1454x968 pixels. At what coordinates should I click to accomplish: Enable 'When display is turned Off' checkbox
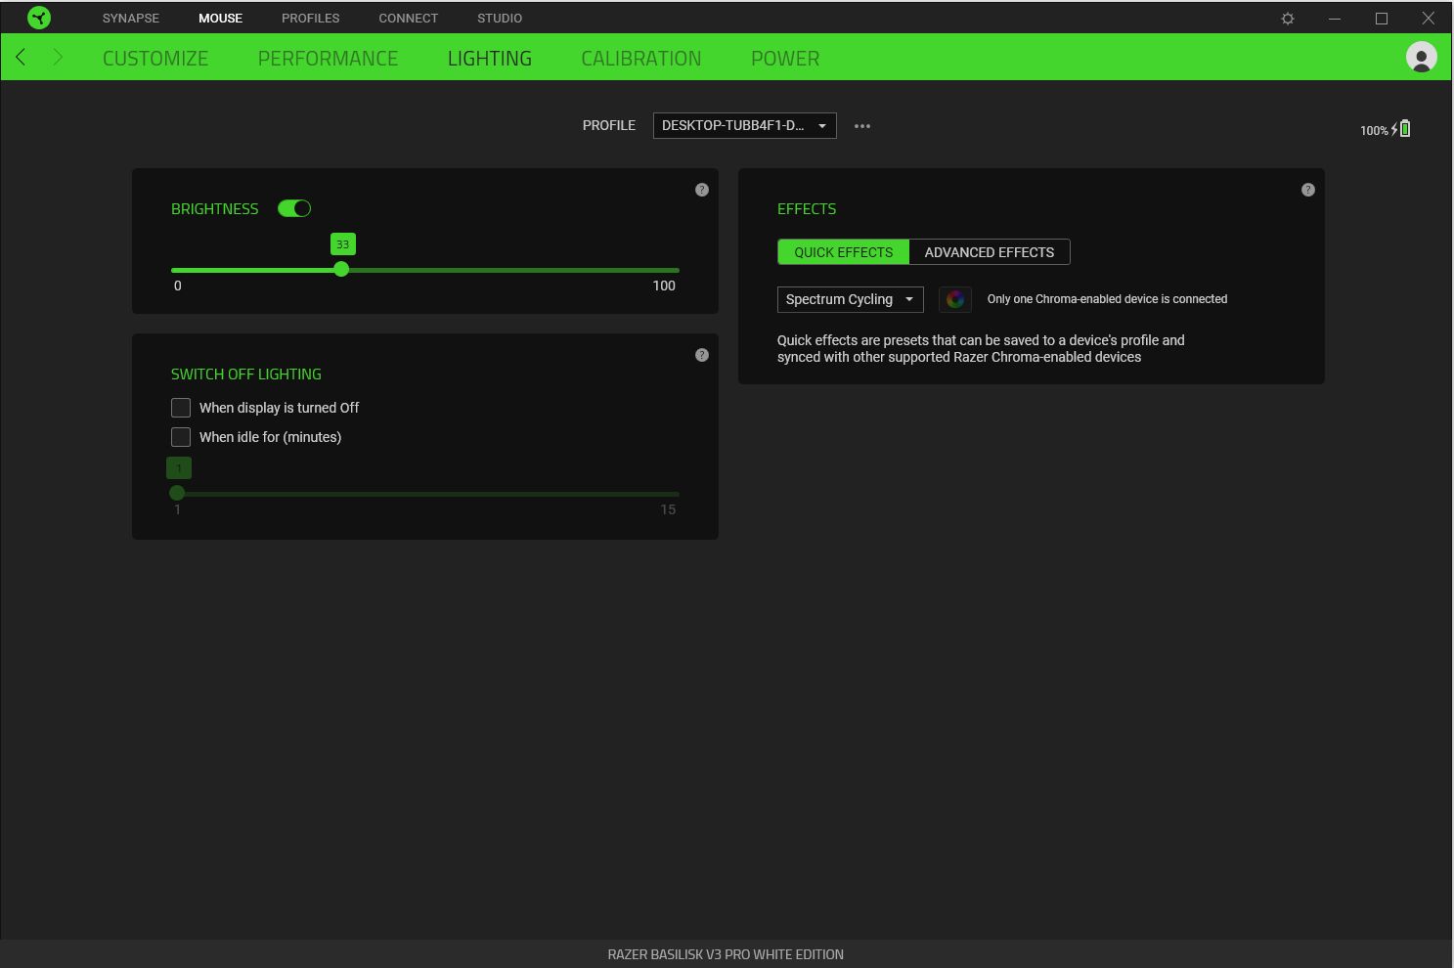click(181, 408)
